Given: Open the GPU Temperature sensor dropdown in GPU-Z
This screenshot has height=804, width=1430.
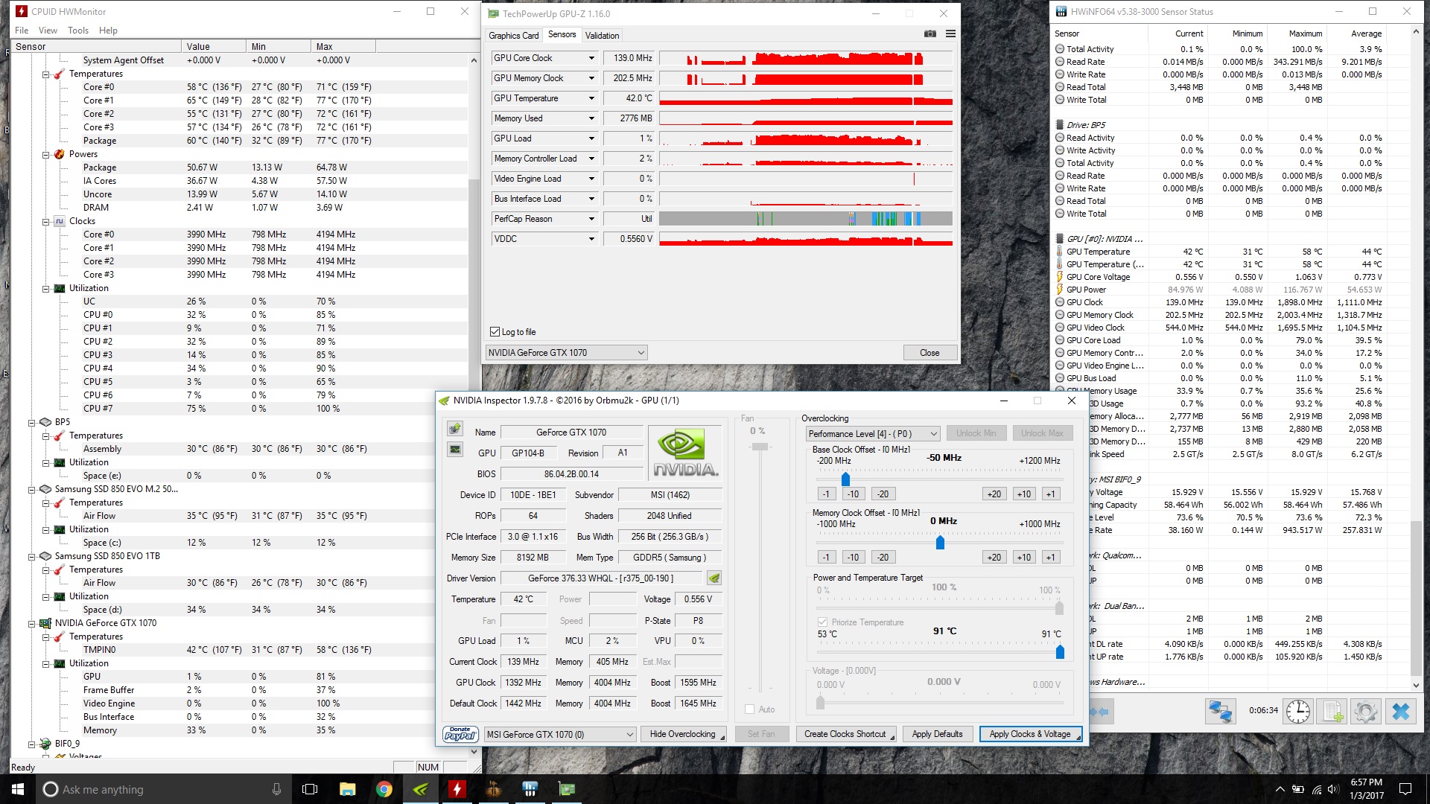Looking at the screenshot, I should tap(591, 98).
